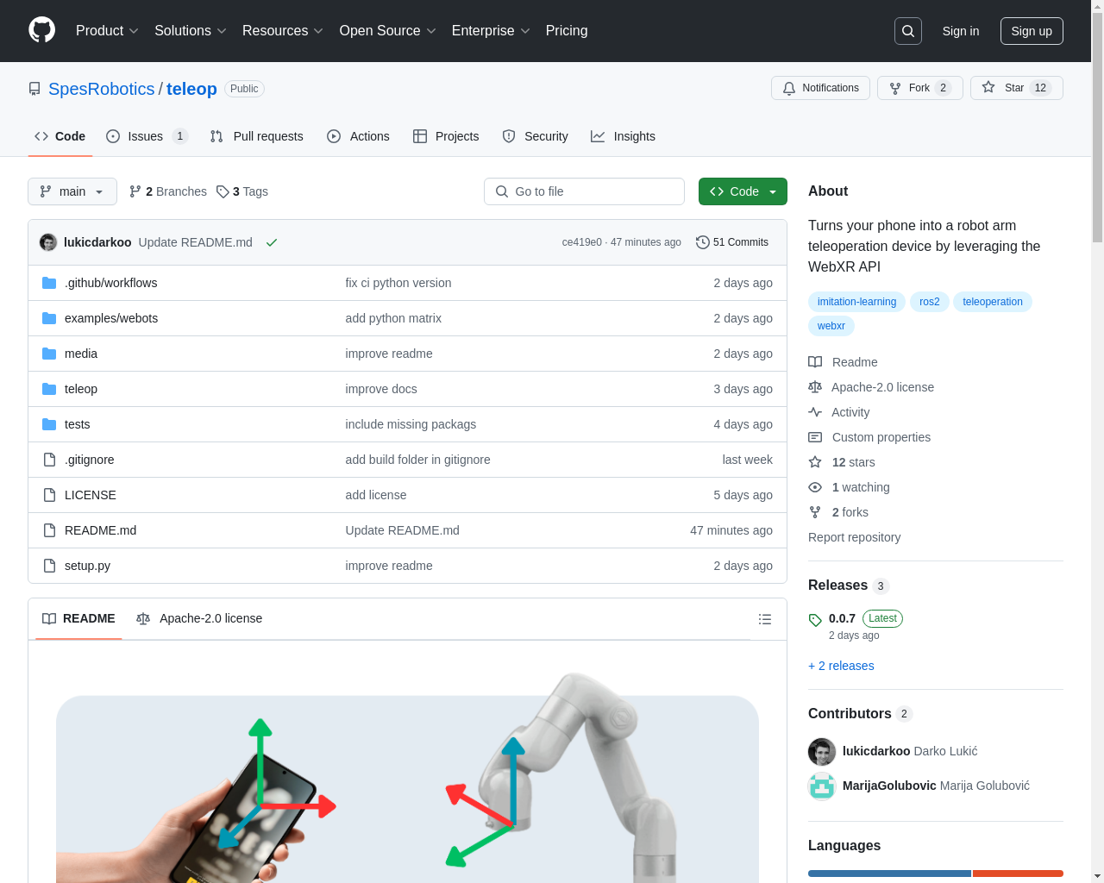Switch to the Pull requests tab
Screen dimensions: 1104x883
(257, 136)
